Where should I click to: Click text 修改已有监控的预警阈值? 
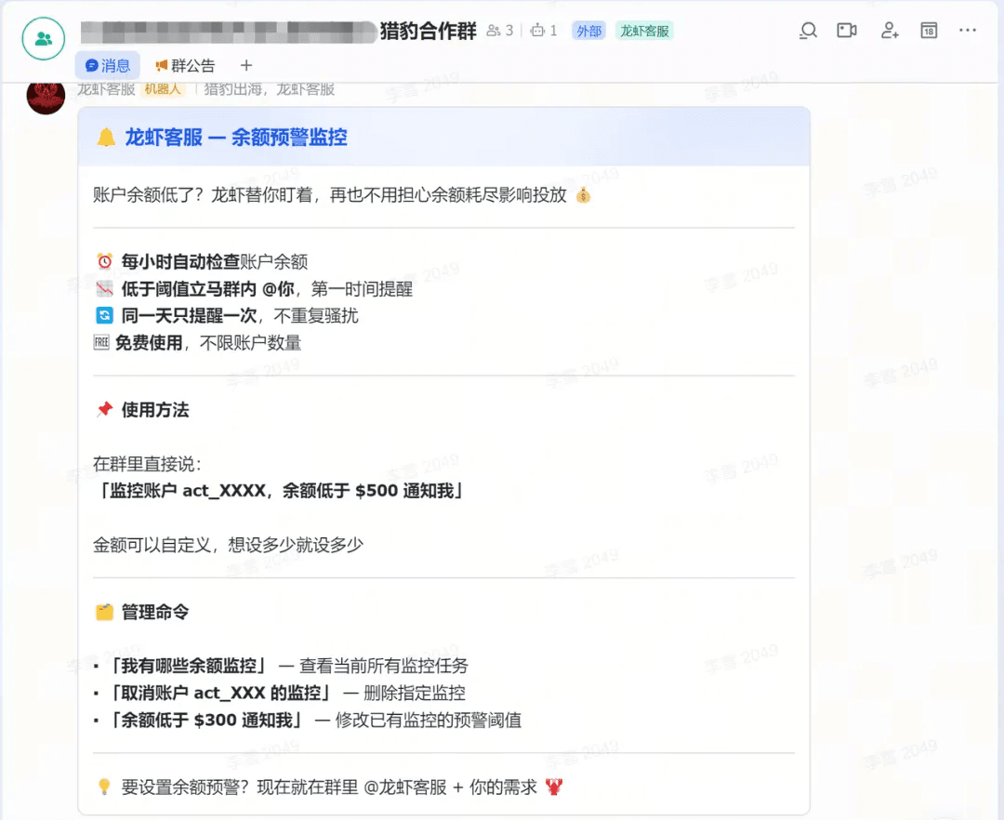(x=429, y=721)
